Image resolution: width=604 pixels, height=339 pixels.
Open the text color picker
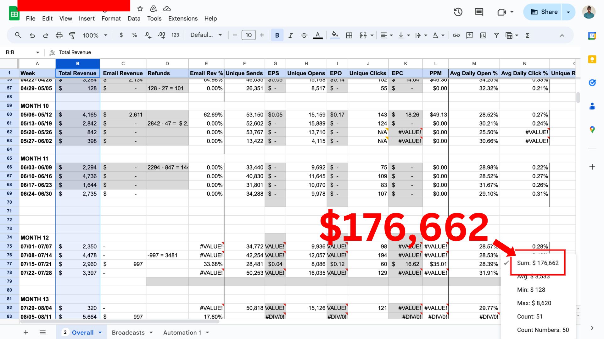318,35
